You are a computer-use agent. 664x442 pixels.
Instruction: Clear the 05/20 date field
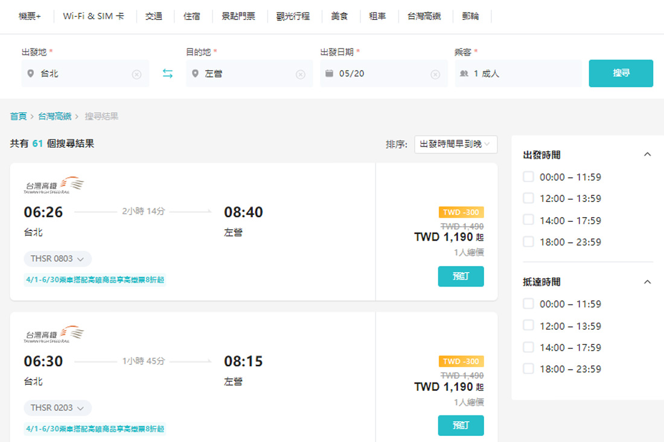pyautogui.click(x=436, y=74)
